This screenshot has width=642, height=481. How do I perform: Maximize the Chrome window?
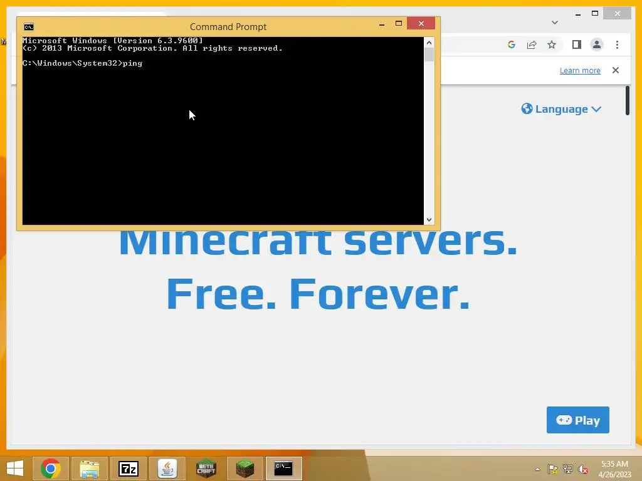(x=595, y=14)
